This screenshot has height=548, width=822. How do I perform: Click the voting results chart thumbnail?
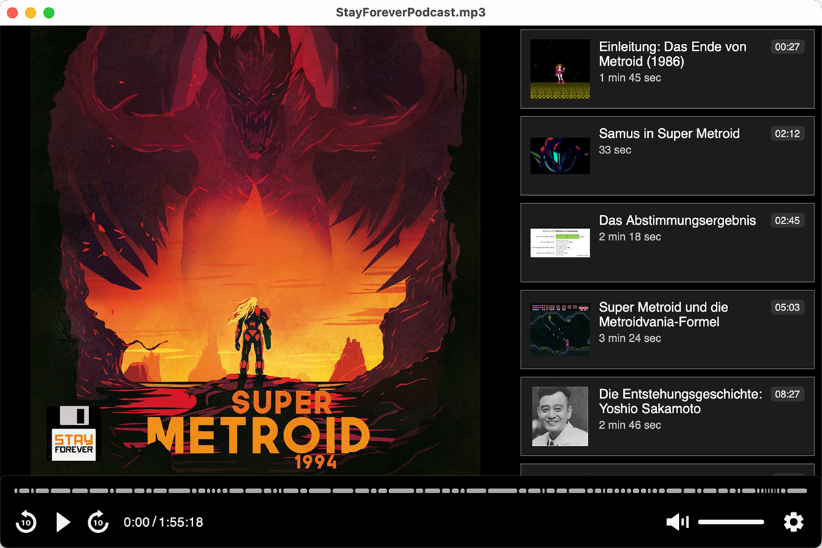pos(560,242)
